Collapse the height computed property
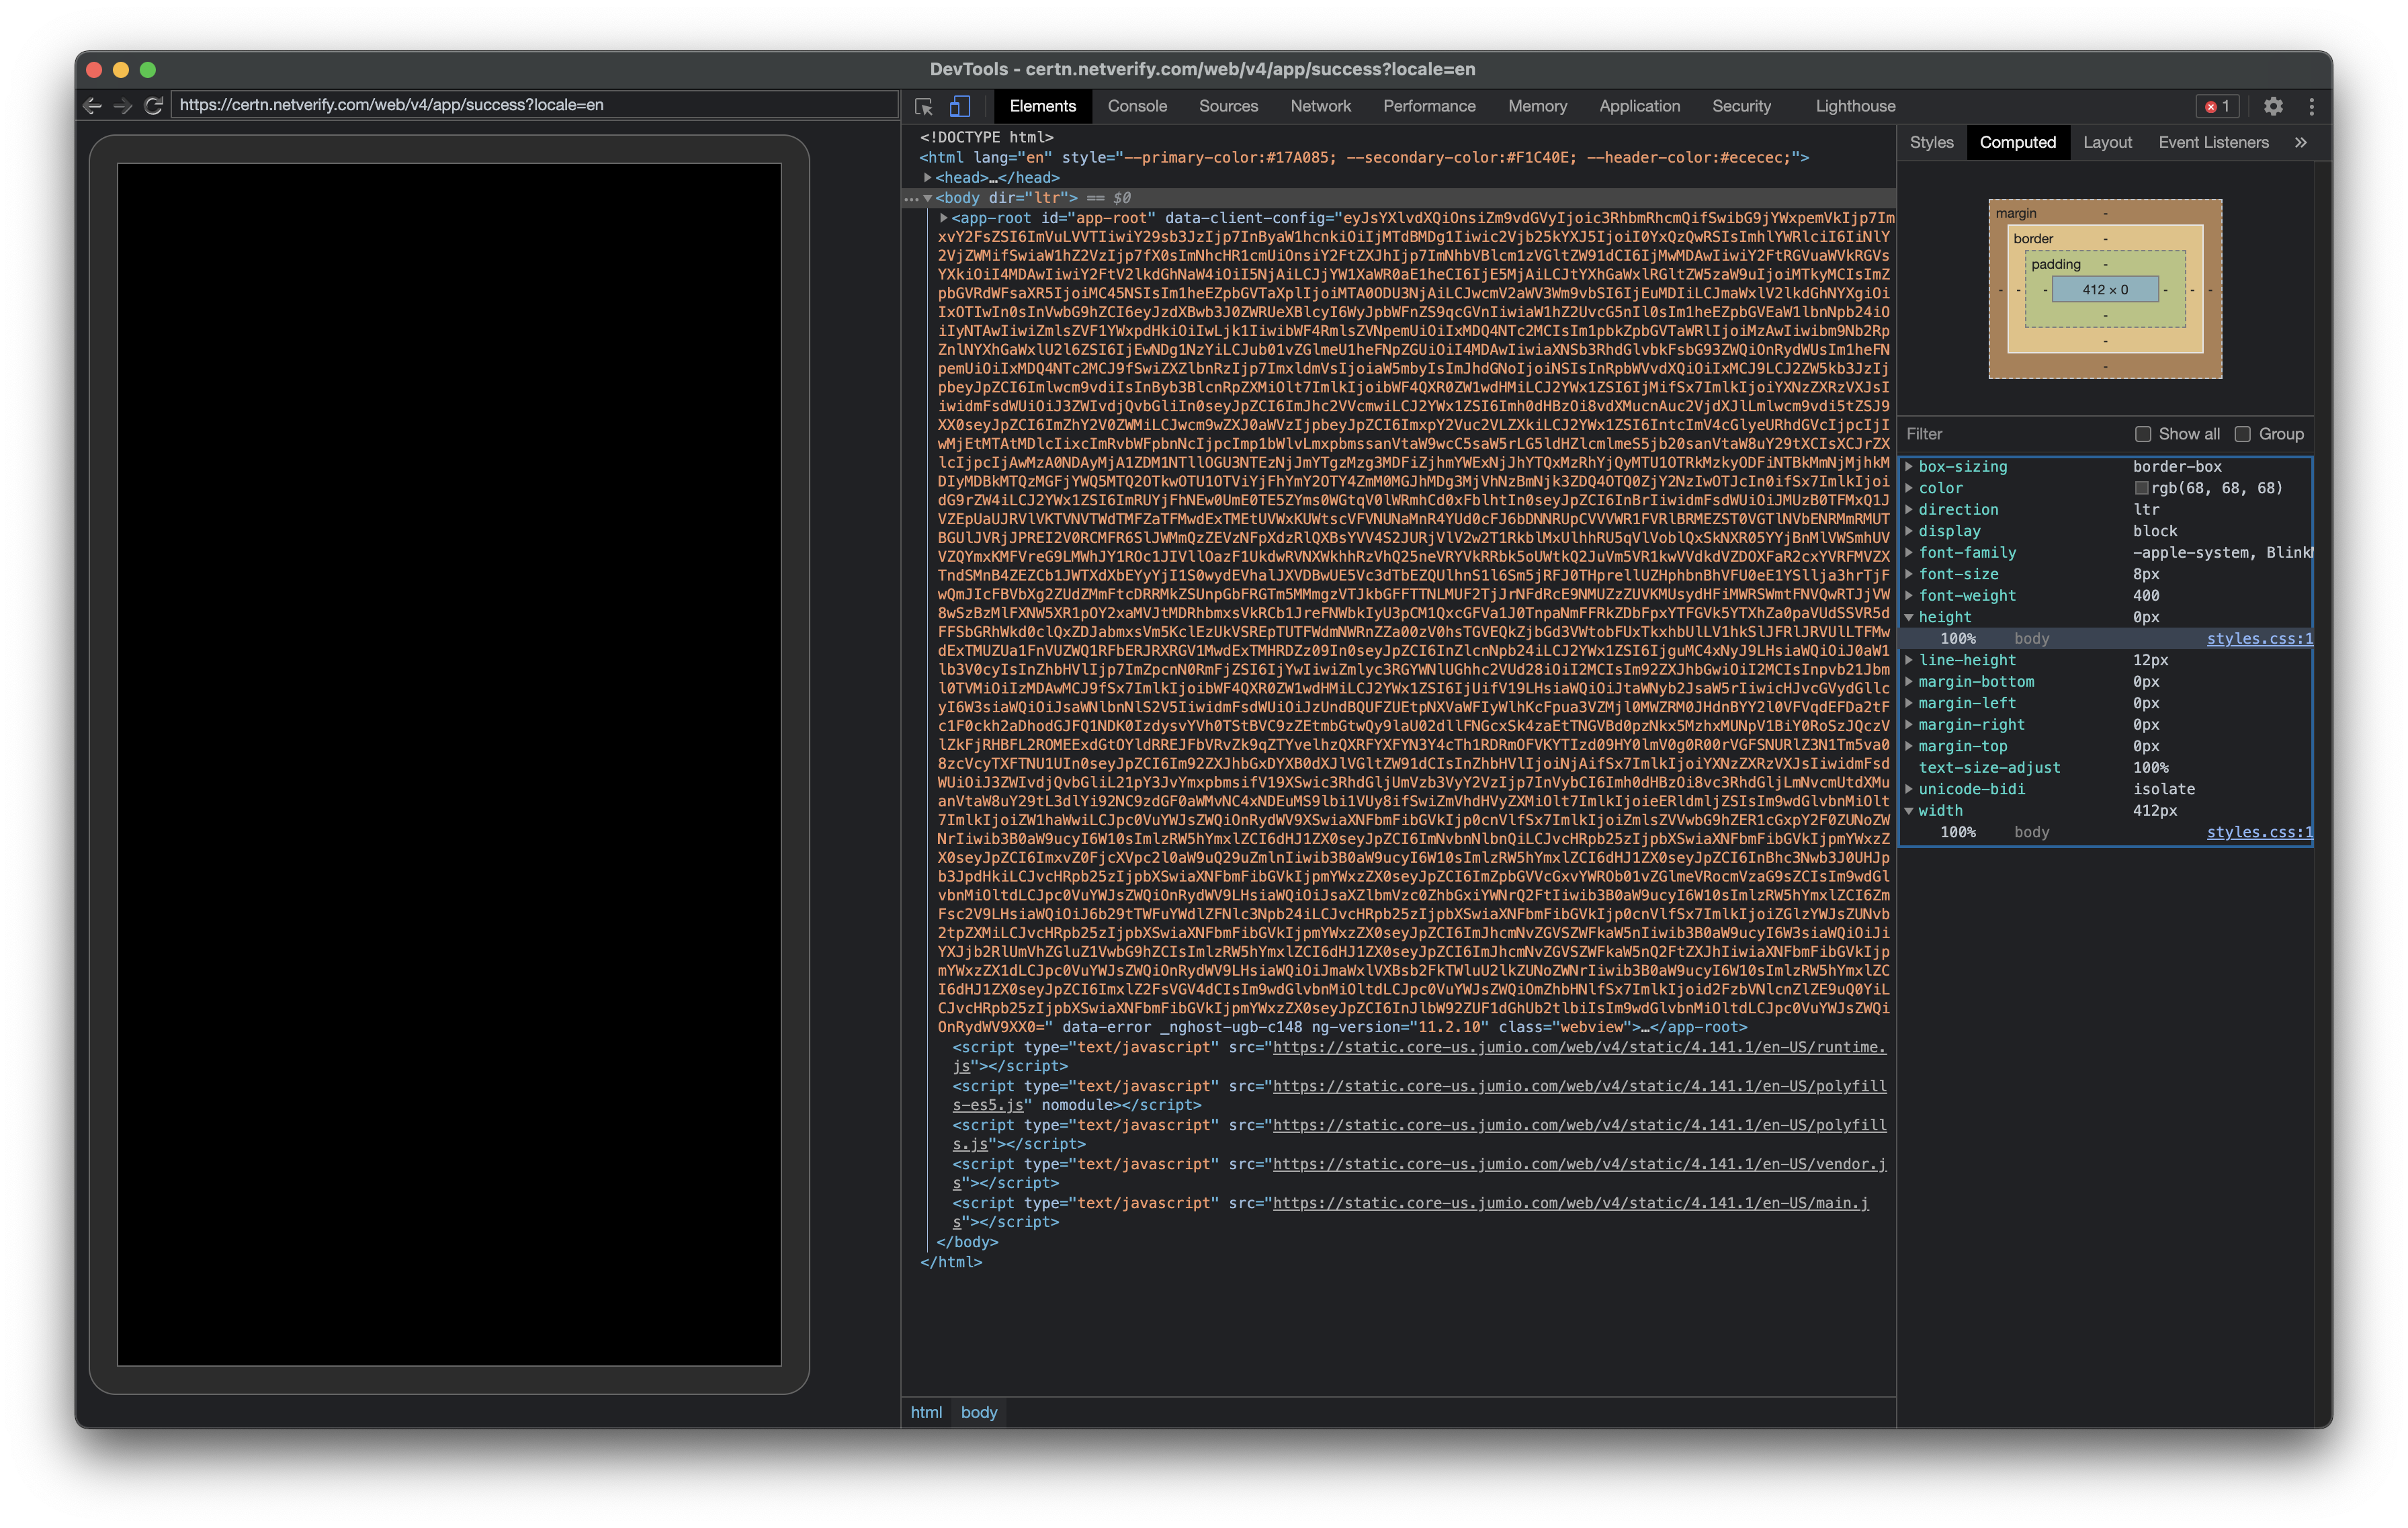 (1909, 618)
